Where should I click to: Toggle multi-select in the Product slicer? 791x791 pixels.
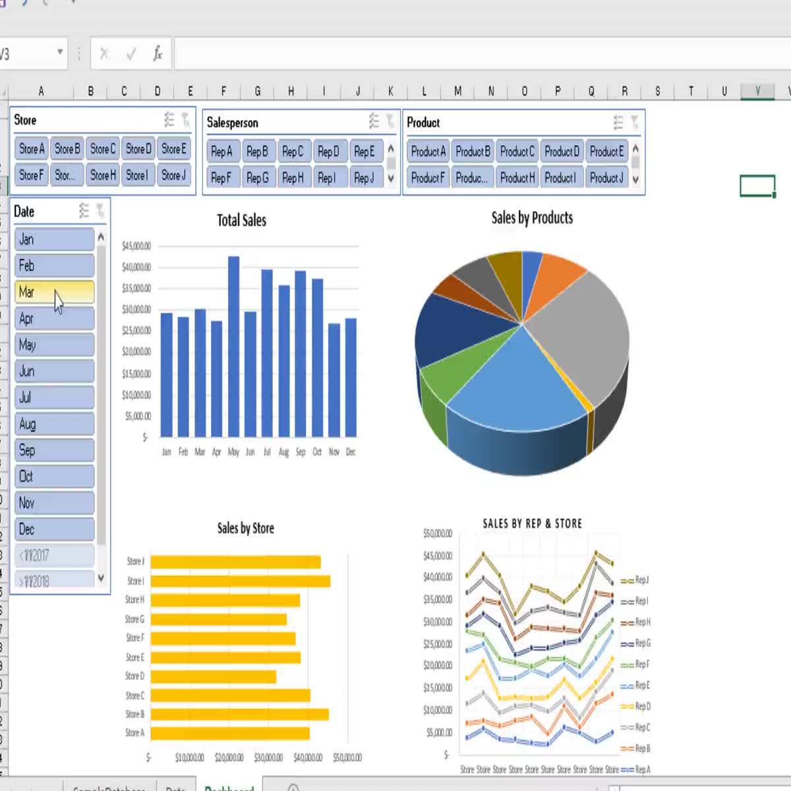pos(618,122)
